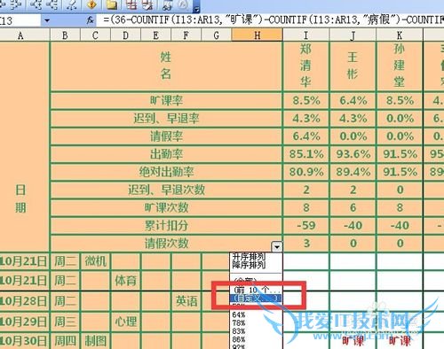Expand the Name Box dropdown arrow
Viewport: 444px width, 349px height.
tap(47, 20)
